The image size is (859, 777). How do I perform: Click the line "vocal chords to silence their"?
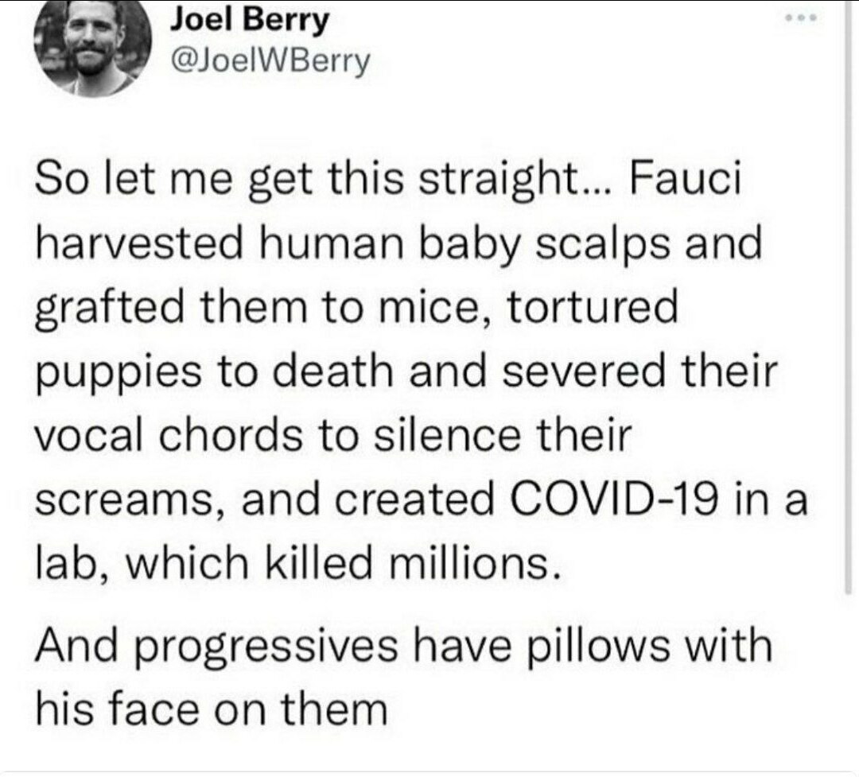coord(334,435)
